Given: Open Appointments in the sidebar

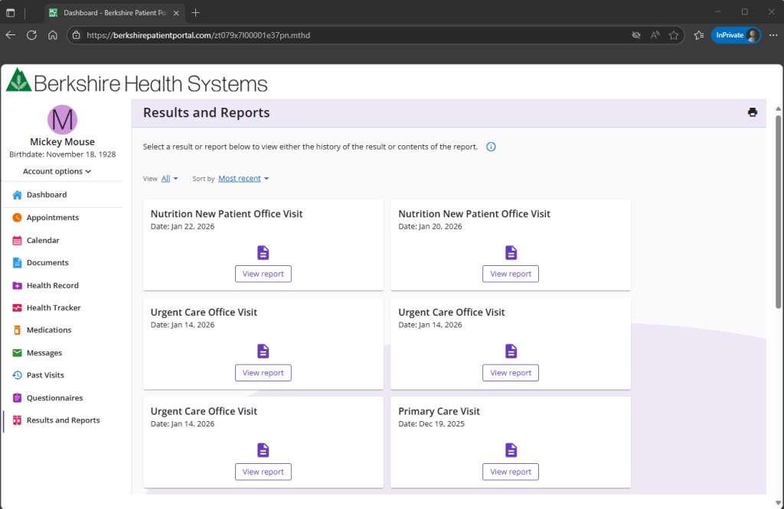Looking at the screenshot, I should tap(52, 218).
